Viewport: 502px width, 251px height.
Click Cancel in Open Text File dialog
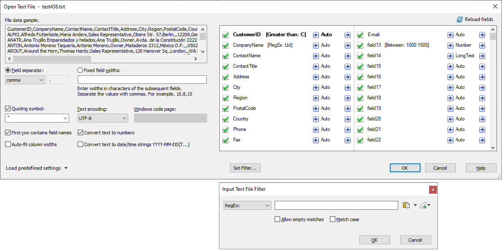[x=440, y=168]
